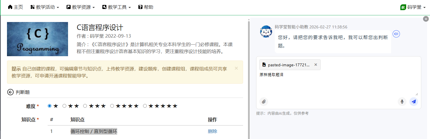The width and height of the screenshot is (430, 139).
Task: Expand the 教学资源 dropdown menu
Action: click(81, 7)
